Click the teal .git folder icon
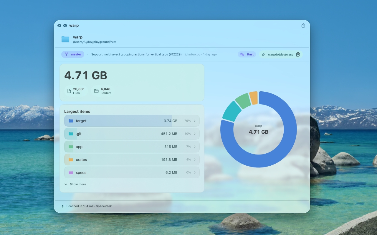The image size is (377, 235). (71, 134)
